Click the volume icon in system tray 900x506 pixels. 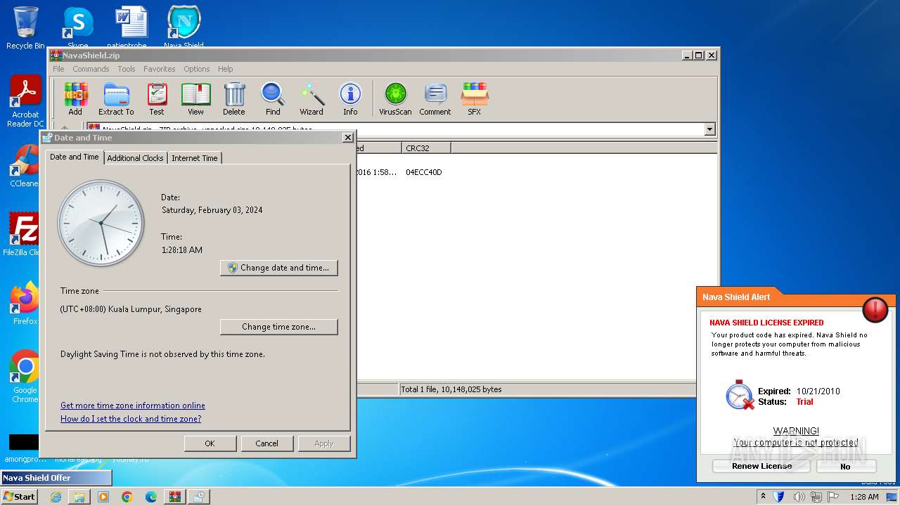pos(799,497)
